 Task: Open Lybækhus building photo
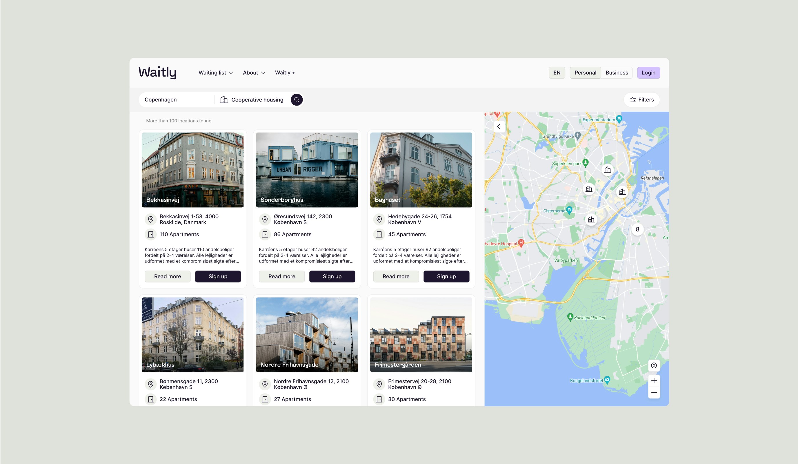pos(192,335)
